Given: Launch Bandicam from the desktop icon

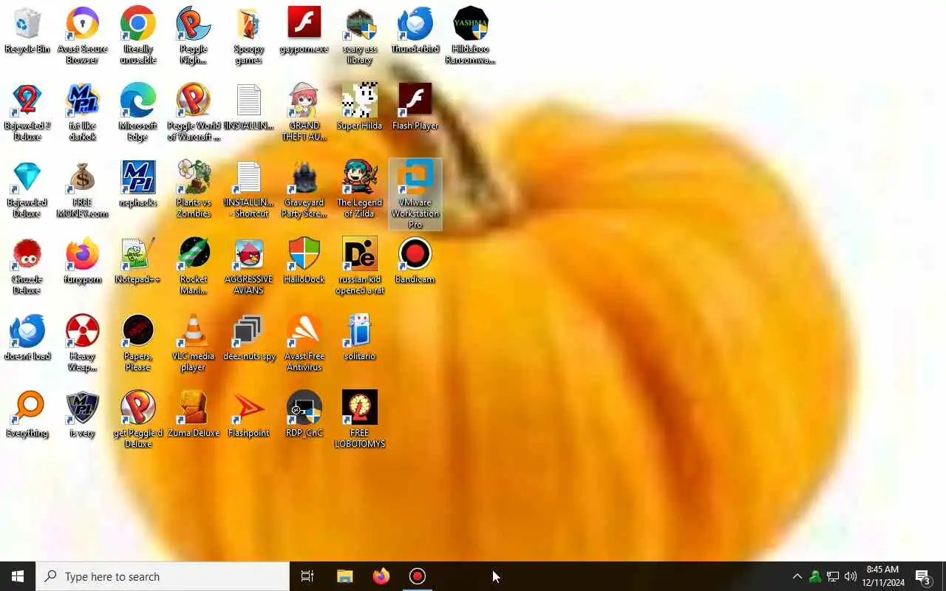Looking at the screenshot, I should tap(415, 262).
